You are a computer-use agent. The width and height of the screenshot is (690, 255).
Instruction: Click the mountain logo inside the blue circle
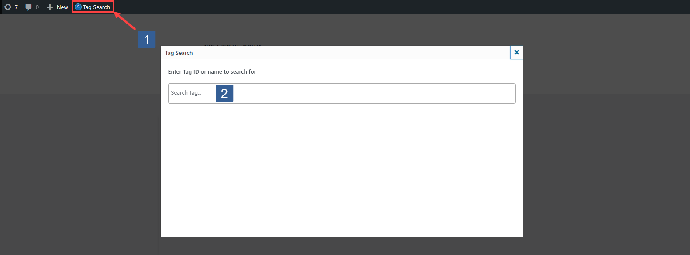point(77,7)
